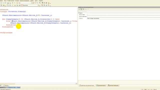
Task: Click the toolbar search input field
Action: (26, 3)
